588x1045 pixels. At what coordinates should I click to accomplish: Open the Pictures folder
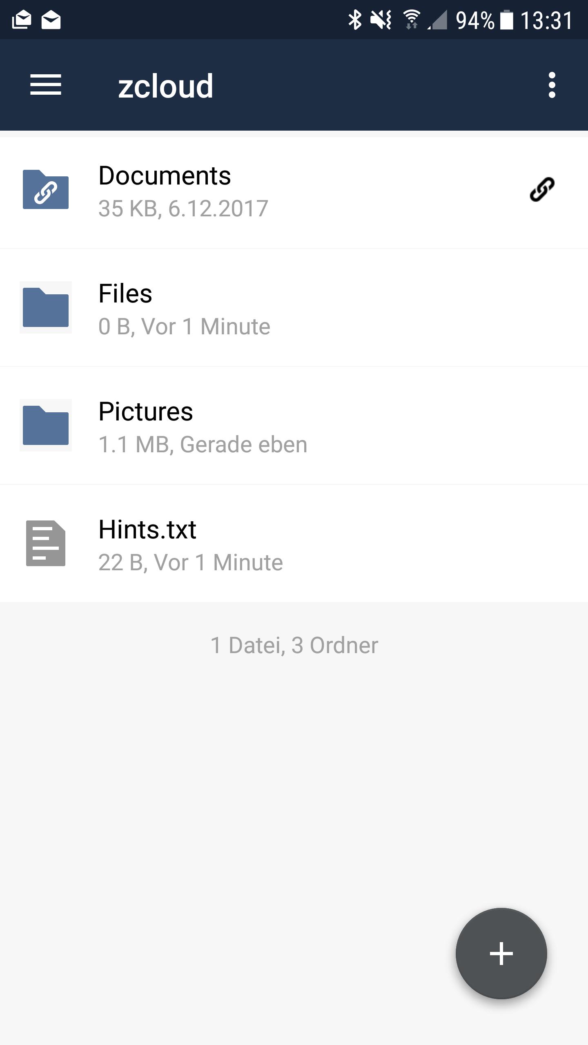click(294, 425)
